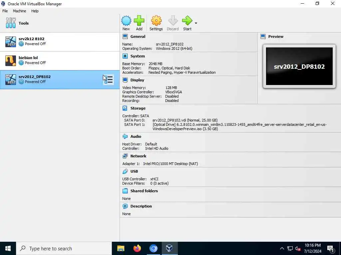Image resolution: width=341 pixels, height=255 pixels.
Task: Click the Network section icon
Action: pyautogui.click(x=125, y=156)
